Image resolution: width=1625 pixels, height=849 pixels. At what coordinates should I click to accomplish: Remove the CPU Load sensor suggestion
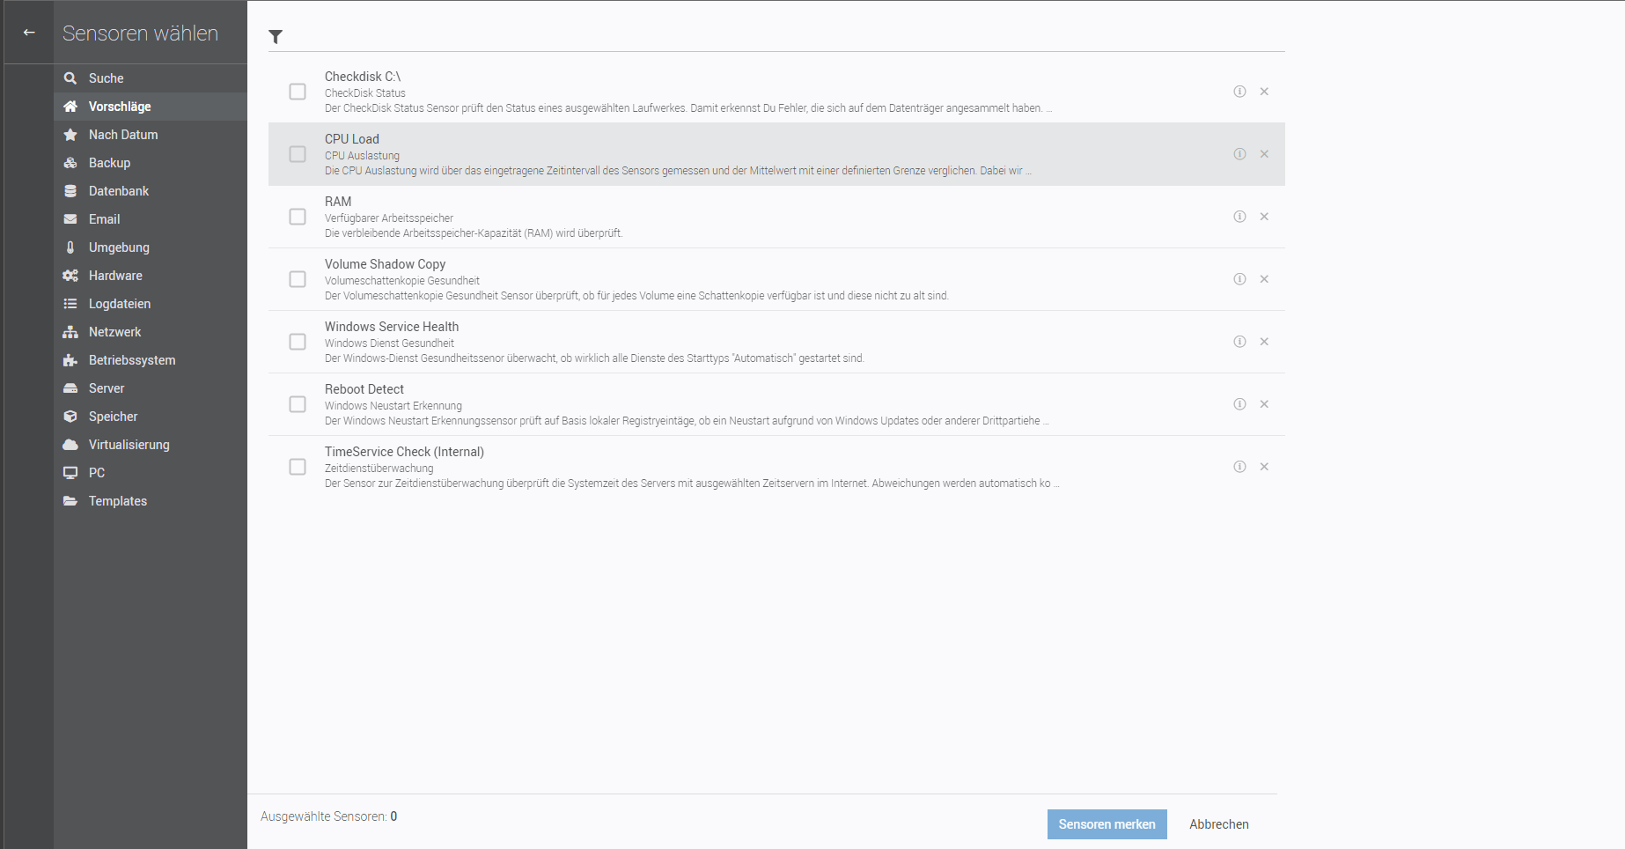coord(1264,154)
